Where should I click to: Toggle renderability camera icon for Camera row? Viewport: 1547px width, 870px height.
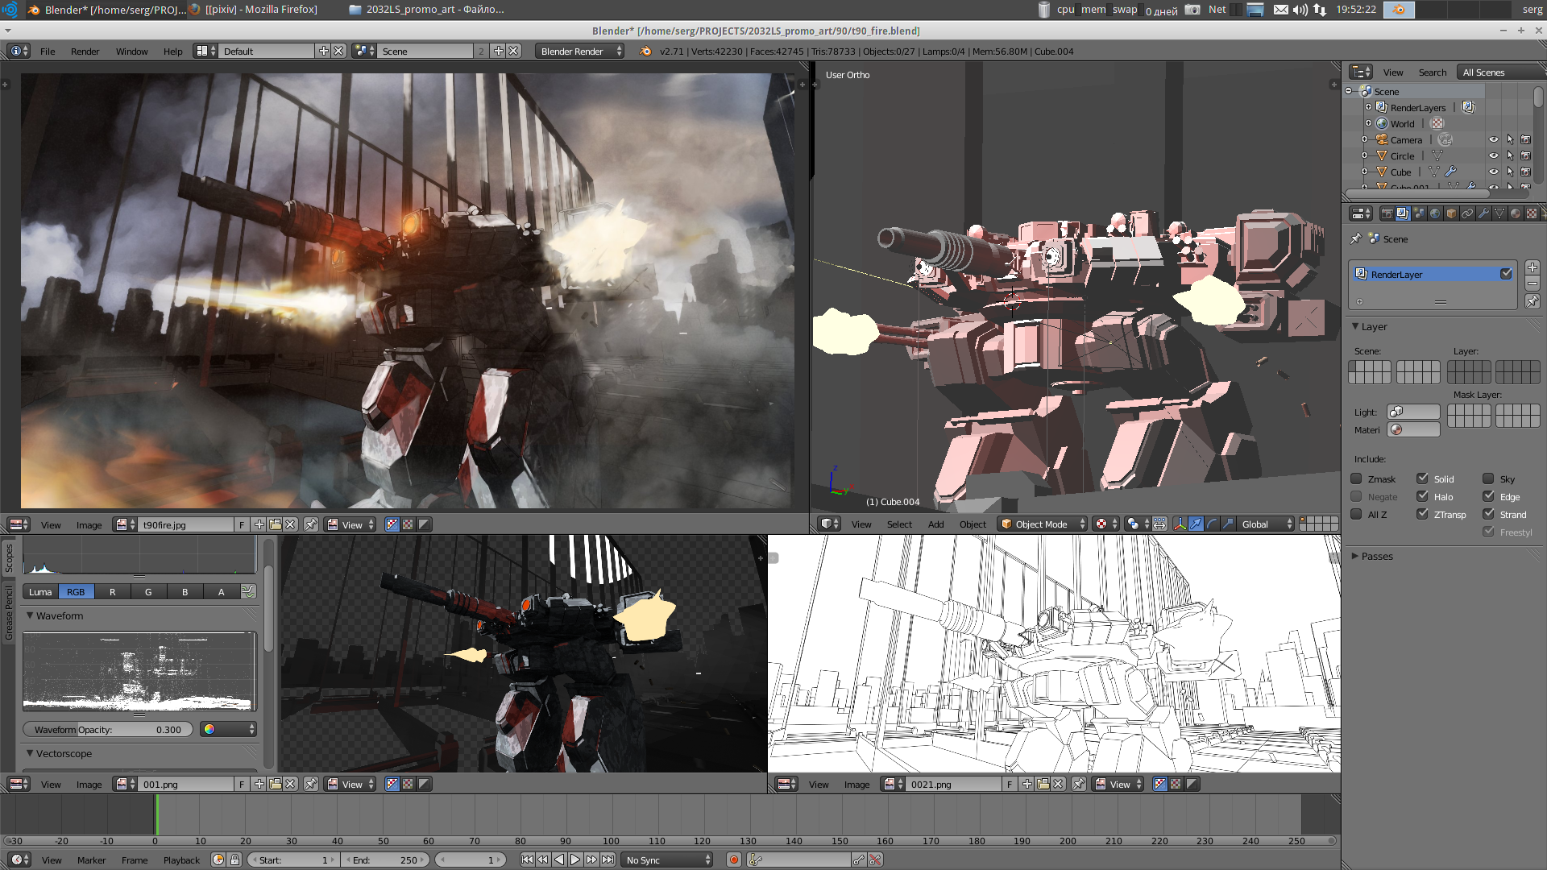pyautogui.click(x=1526, y=140)
